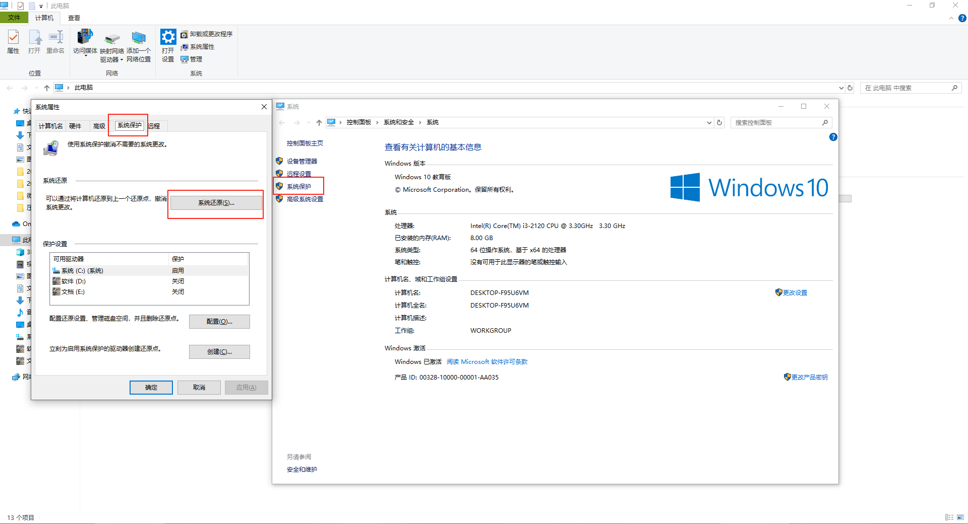Viewport: 968px width, 524px height.
Task: Click the Create restore point button
Action: 219,352
